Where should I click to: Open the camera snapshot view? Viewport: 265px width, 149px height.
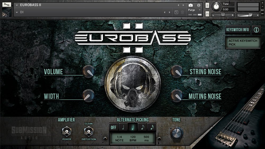(191, 5)
